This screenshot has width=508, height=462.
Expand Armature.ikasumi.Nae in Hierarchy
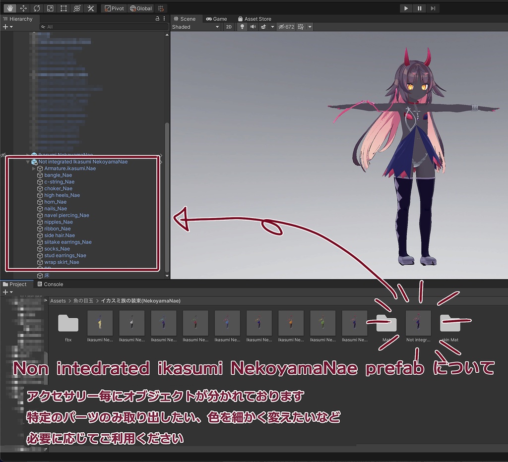(34, 169)
